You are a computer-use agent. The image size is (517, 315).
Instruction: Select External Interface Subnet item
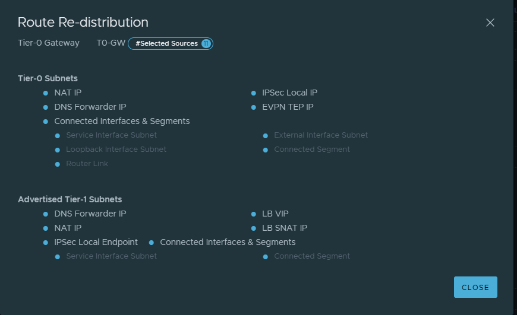coord(321,135)
